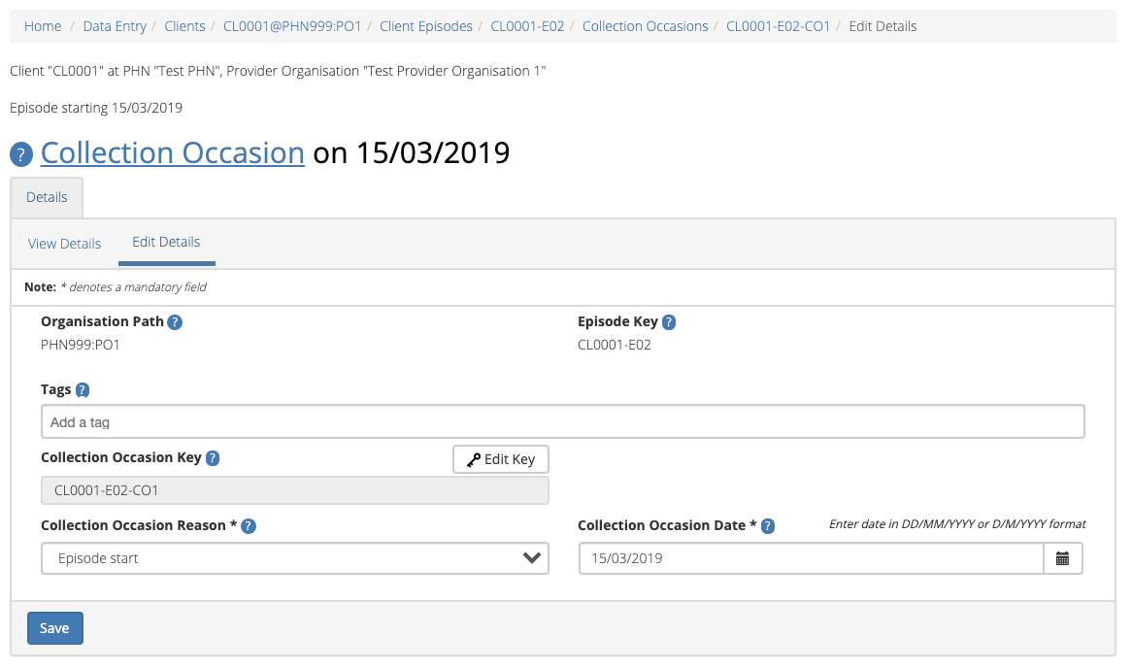The height and width of the screenshot is (668, 1132).
Task: Open Client Episodes breadcrumb link
Action: 426,26
